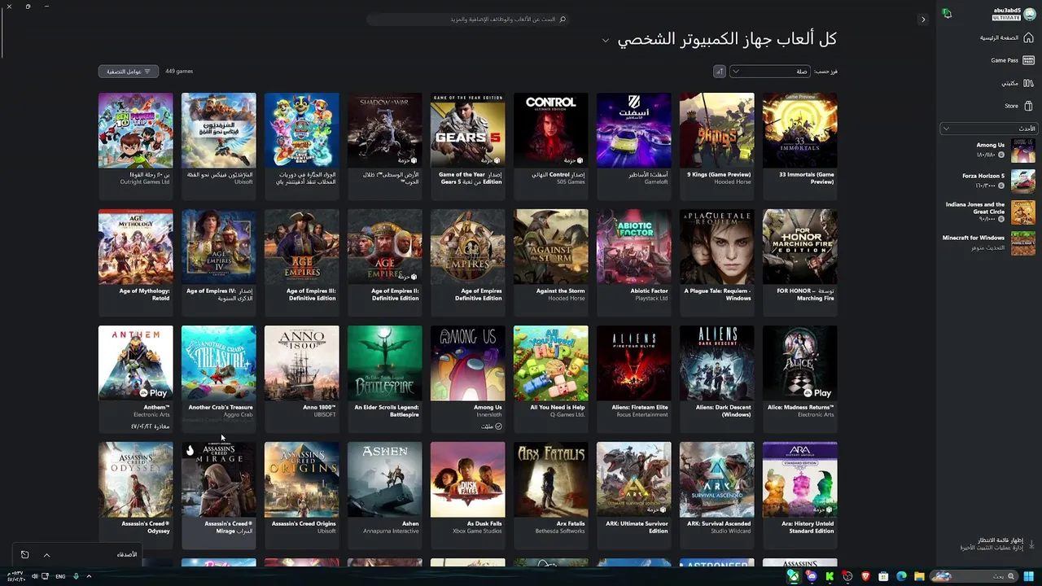Toggle the sort direction button
This screenshot has height=586, width=1042.
[x=719, y=72]
